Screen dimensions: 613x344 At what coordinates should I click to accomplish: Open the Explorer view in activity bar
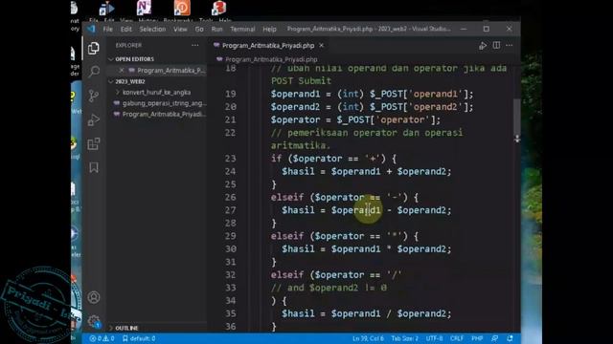(94, 49)
